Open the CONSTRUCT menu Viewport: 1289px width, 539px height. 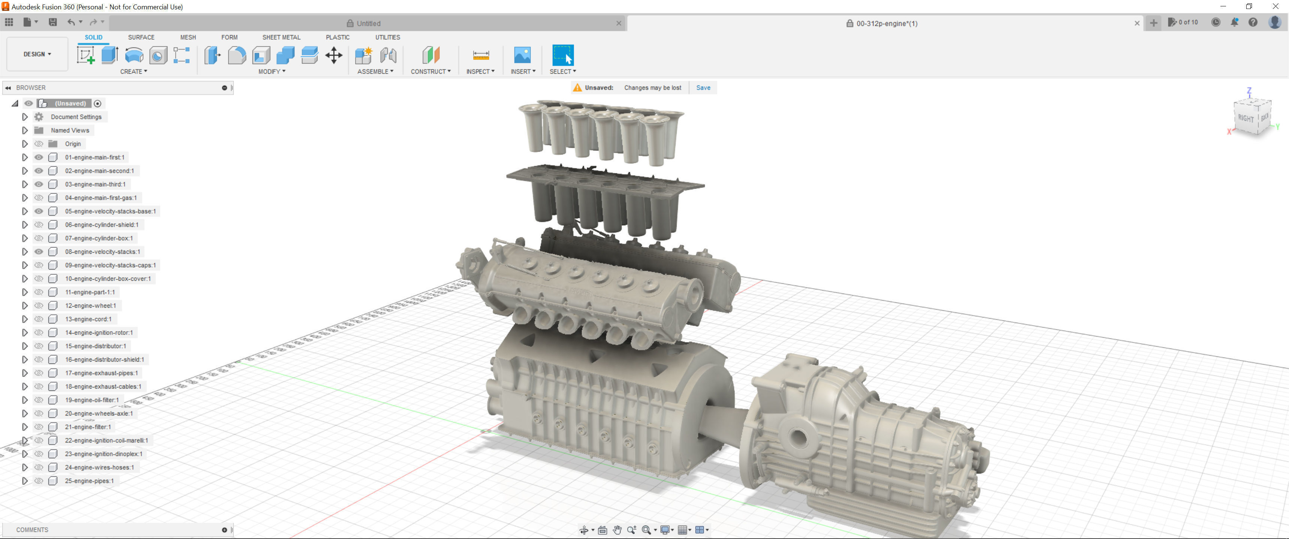(x=430, y=71)
